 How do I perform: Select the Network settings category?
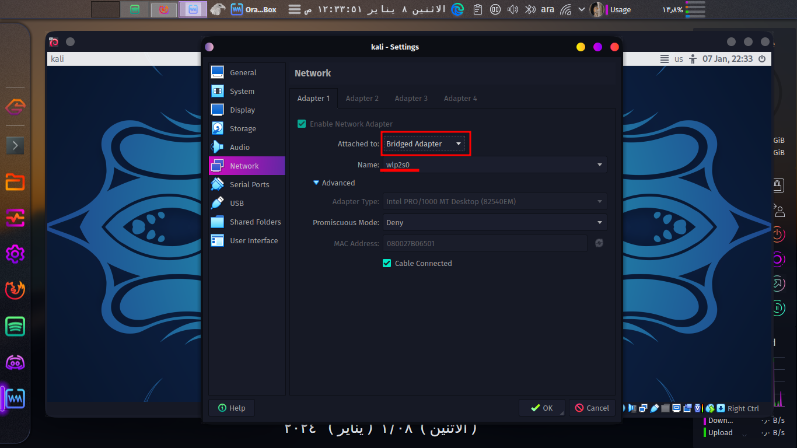click(247, 166)
